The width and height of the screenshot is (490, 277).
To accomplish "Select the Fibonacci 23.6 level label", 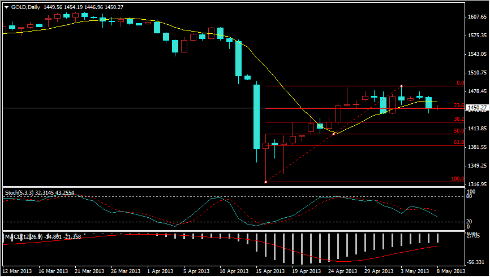I will pos(458,105).
